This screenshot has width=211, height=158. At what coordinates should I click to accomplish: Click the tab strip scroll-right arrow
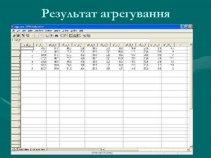coord(15,150)
